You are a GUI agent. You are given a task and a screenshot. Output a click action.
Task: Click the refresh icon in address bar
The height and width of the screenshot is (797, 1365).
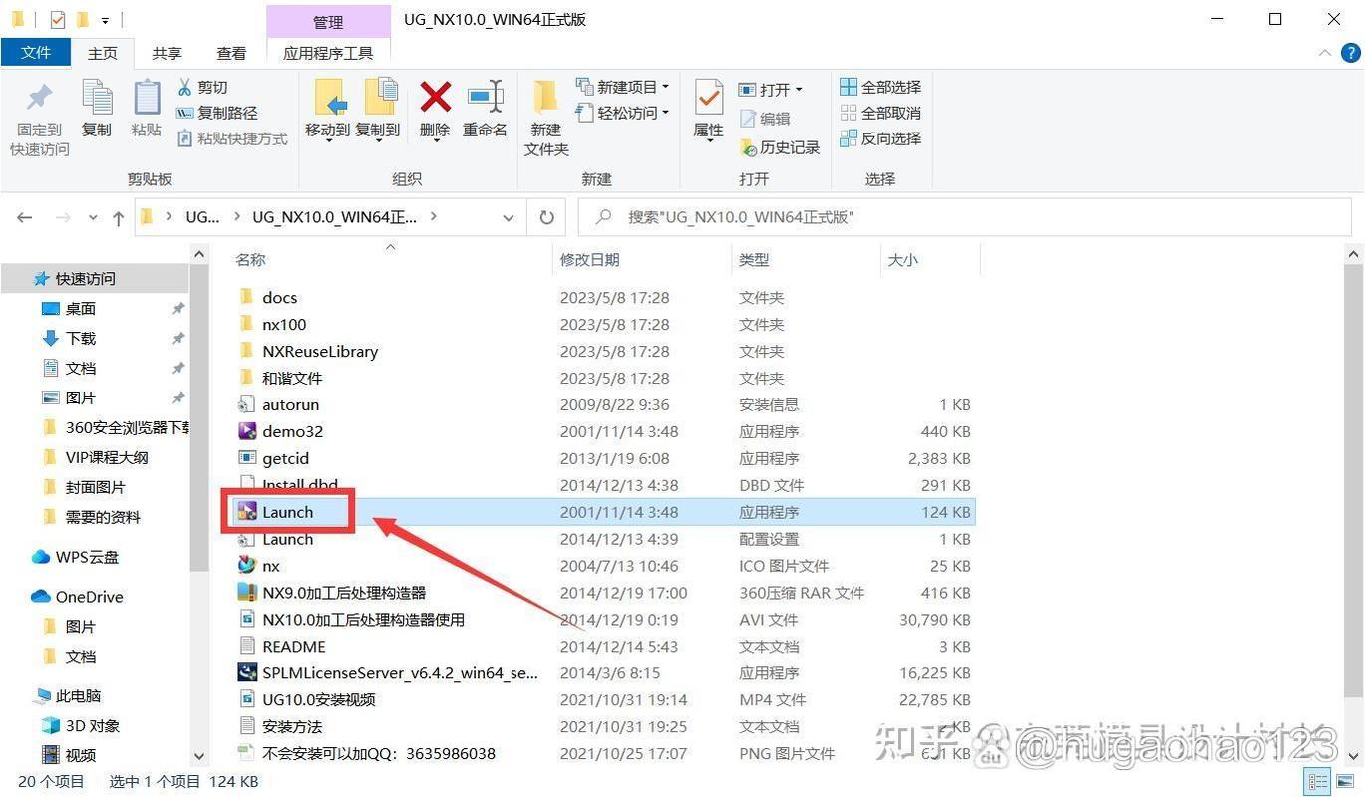(546, 217)
